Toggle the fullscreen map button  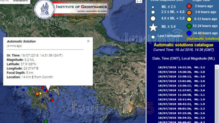(139, 1)
